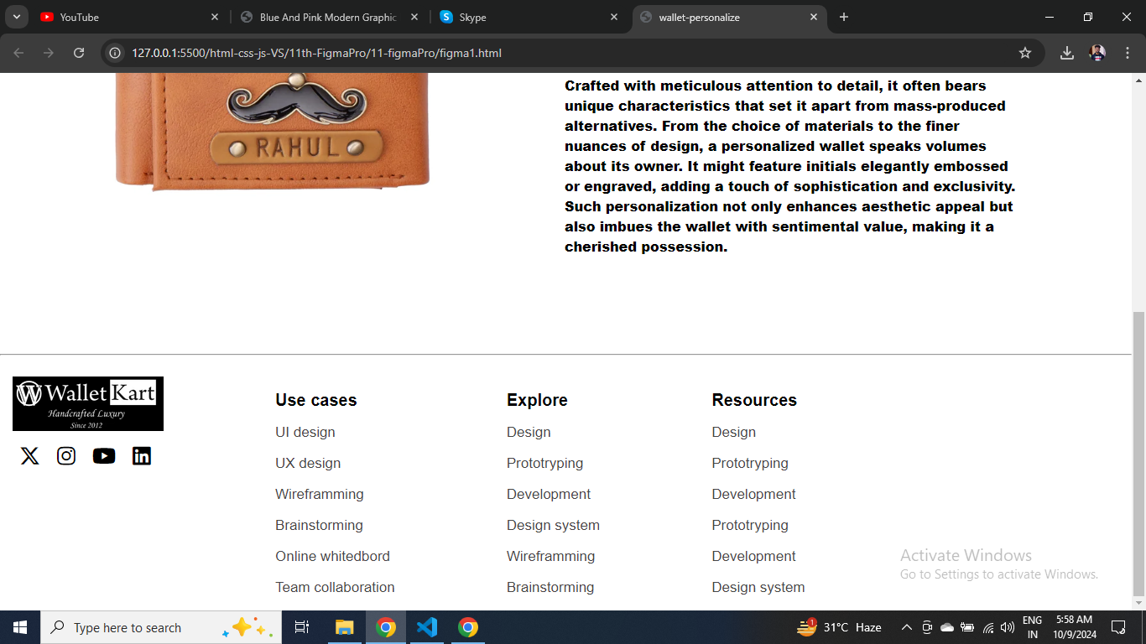Image resolution: width=1146 pixels, height=644 pixels.
Task: Open a new tab with the plus button
Action: click(844, 17)
